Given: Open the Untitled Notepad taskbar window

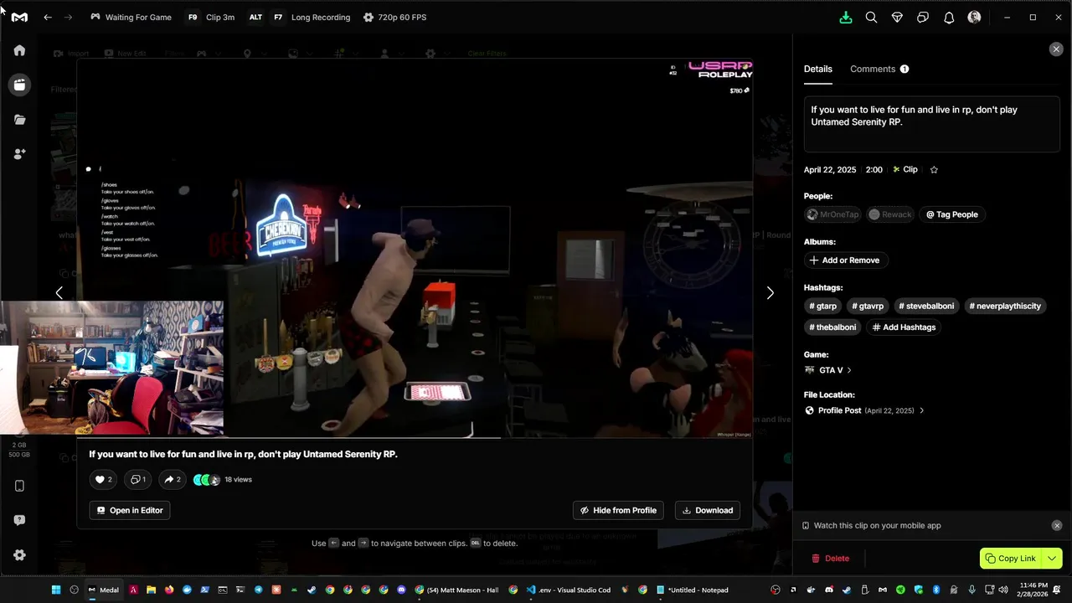Looking at the screenshot, I should pos(693,590).
